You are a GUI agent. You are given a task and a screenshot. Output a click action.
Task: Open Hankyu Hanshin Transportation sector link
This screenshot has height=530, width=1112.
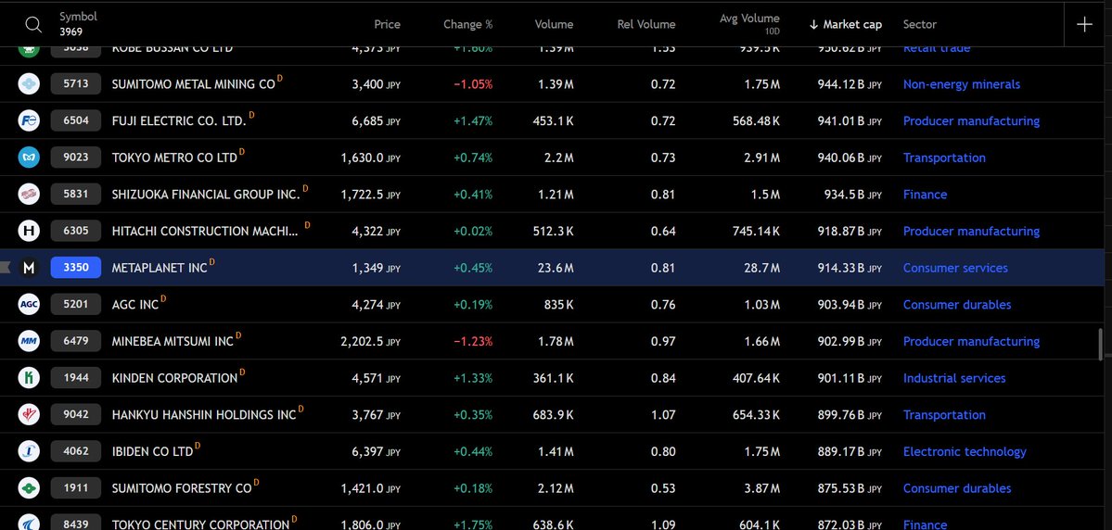[944, 415]
